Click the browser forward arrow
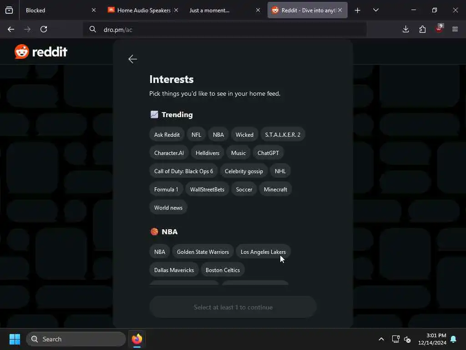Screen dimensions: 466x350 tap(27, 29)
